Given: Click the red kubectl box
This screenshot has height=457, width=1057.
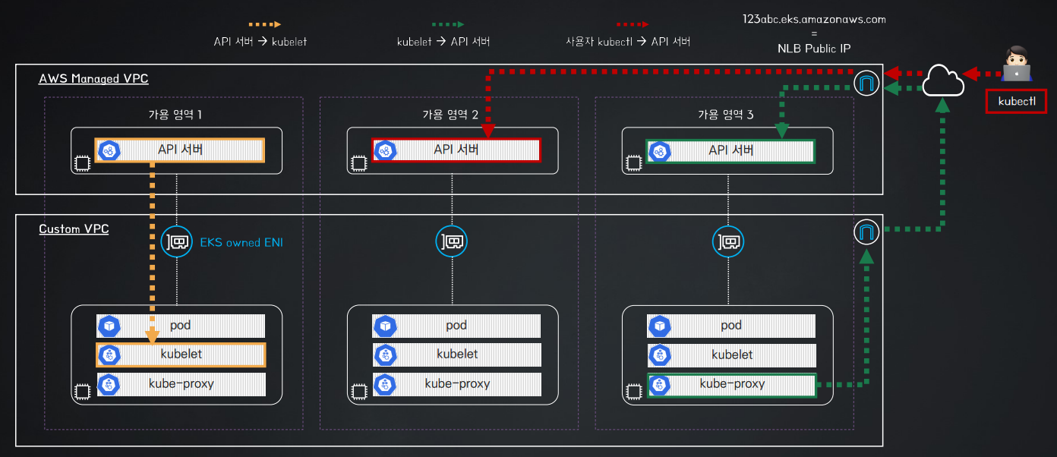Looking at the screenshot, I should (1016, 102).
